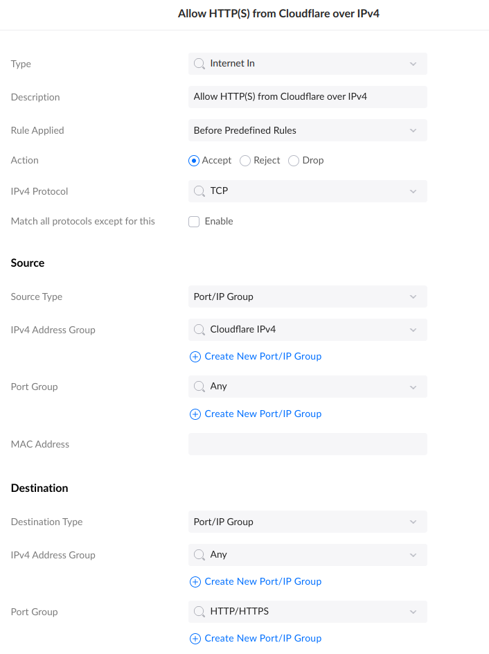The image size is (489, 654).
Task: Enable match all protocols except this
Action: pos(194,221)
